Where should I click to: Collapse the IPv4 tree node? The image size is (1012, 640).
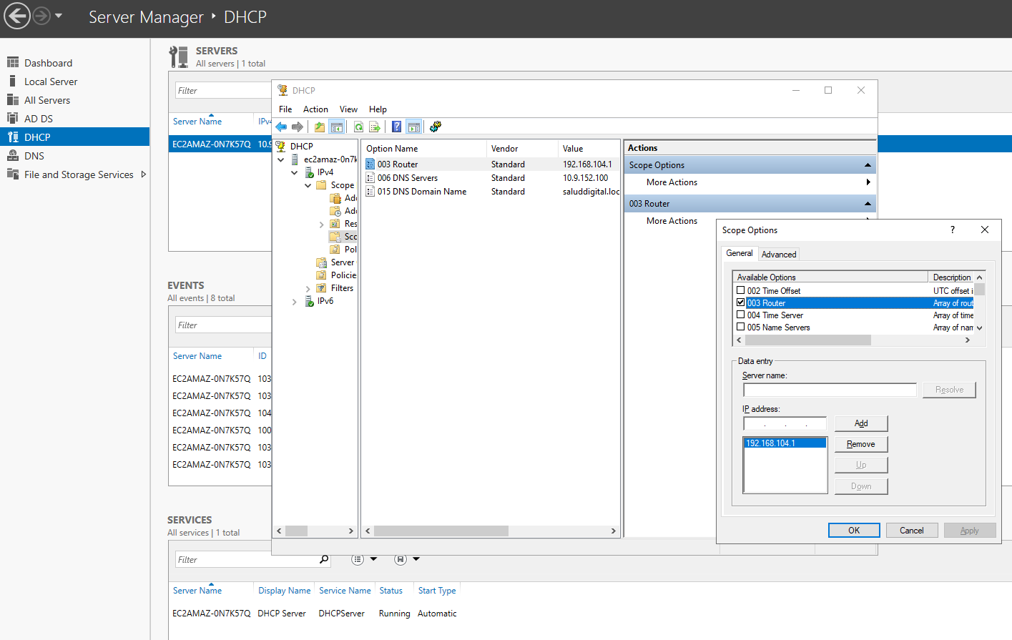point(295,172)
